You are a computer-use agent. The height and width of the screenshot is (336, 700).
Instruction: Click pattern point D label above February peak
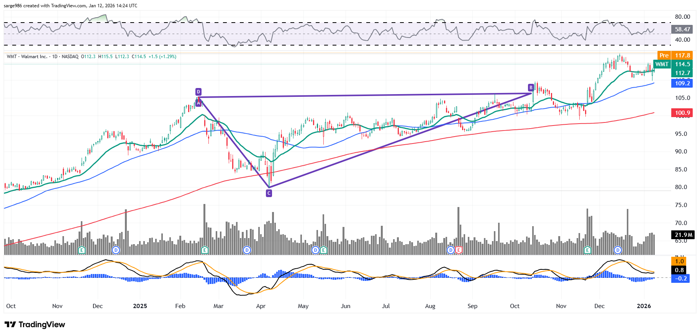coord(198,92)
